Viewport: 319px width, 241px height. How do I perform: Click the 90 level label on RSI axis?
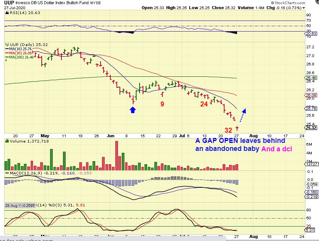click(x=308, y=15)
